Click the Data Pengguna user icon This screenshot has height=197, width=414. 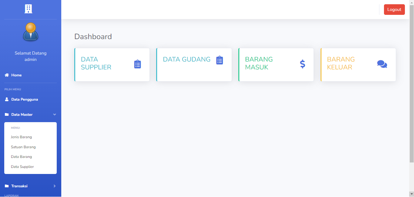(7, 99)
